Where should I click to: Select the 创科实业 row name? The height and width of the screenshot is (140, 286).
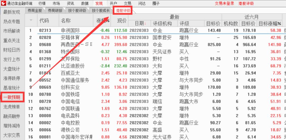click(70, 87)
